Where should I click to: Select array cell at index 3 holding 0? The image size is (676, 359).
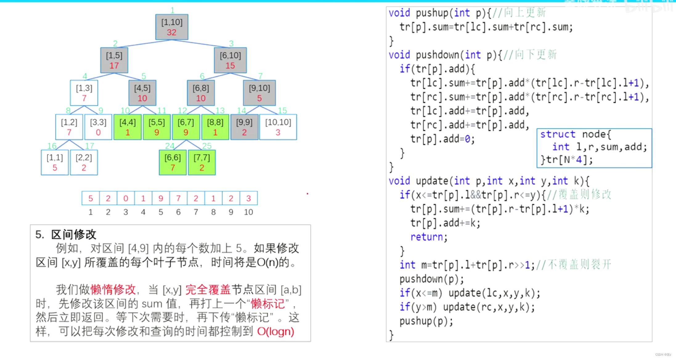[126, 198]
